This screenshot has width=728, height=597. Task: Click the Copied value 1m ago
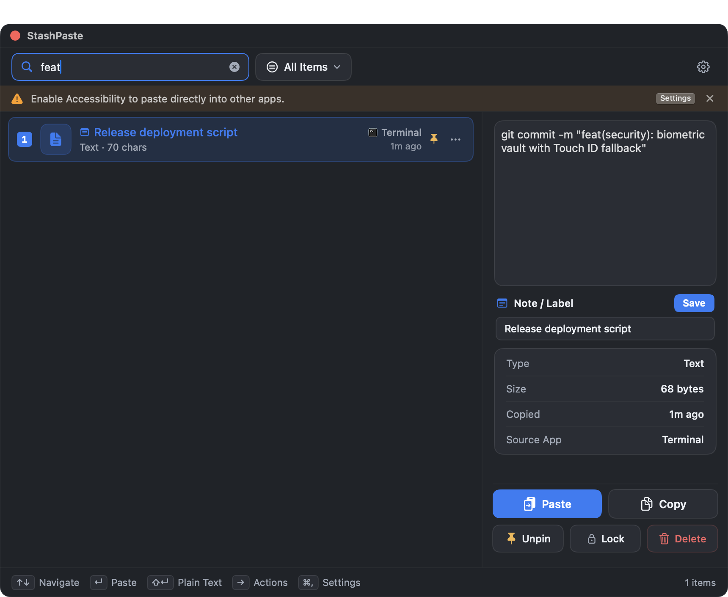[x=687, y=414]
